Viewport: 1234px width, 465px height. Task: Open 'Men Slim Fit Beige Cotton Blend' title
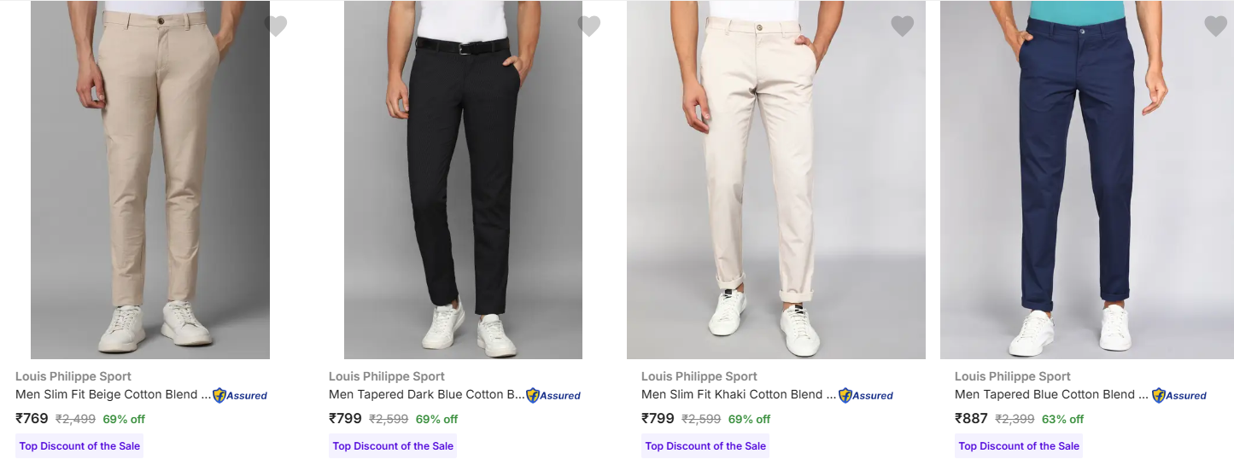click(x=113, y=394)
